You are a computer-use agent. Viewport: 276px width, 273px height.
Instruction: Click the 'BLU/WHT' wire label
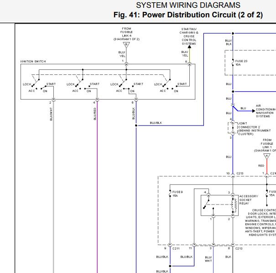(208, 259)
